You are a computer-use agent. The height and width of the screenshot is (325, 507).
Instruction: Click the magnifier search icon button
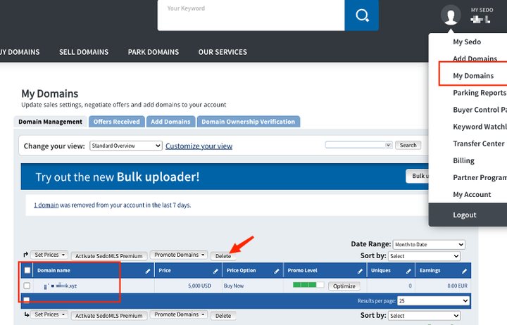coord(361,15)
